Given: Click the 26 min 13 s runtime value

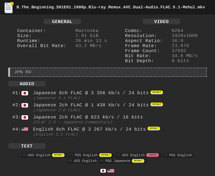Looking at the screenshot, I should click(91, 41).
